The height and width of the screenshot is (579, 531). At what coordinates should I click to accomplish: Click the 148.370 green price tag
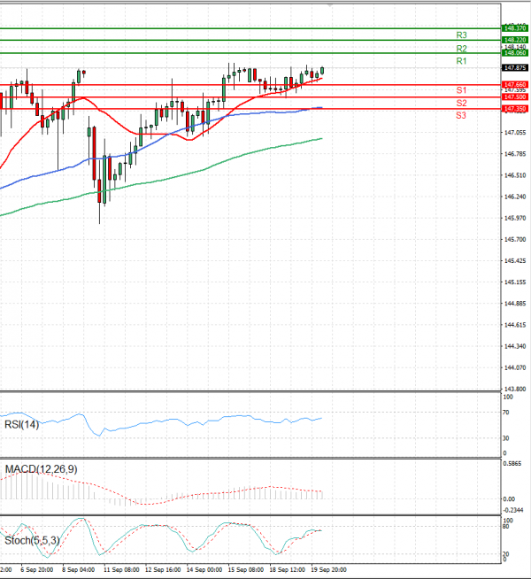coord(514,28)
